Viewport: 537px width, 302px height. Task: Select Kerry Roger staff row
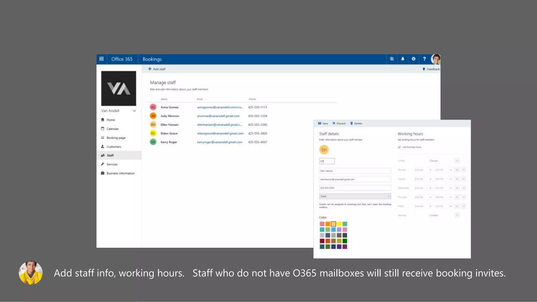coord(169,142)
